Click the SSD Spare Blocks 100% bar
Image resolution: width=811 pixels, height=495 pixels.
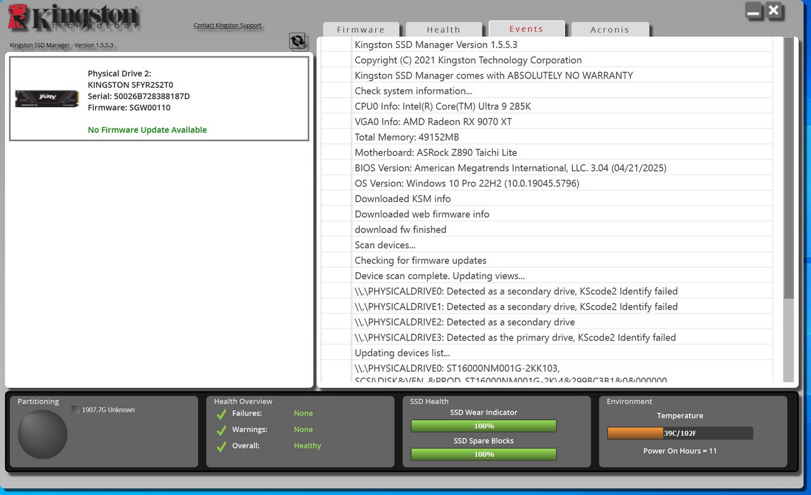click(484, 454)
